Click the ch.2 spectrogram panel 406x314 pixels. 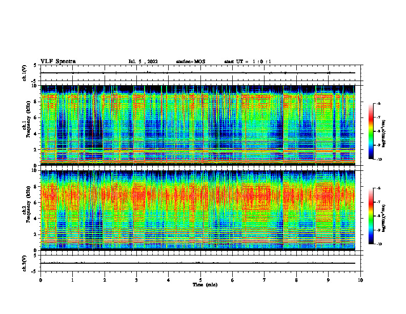point(198,210)
